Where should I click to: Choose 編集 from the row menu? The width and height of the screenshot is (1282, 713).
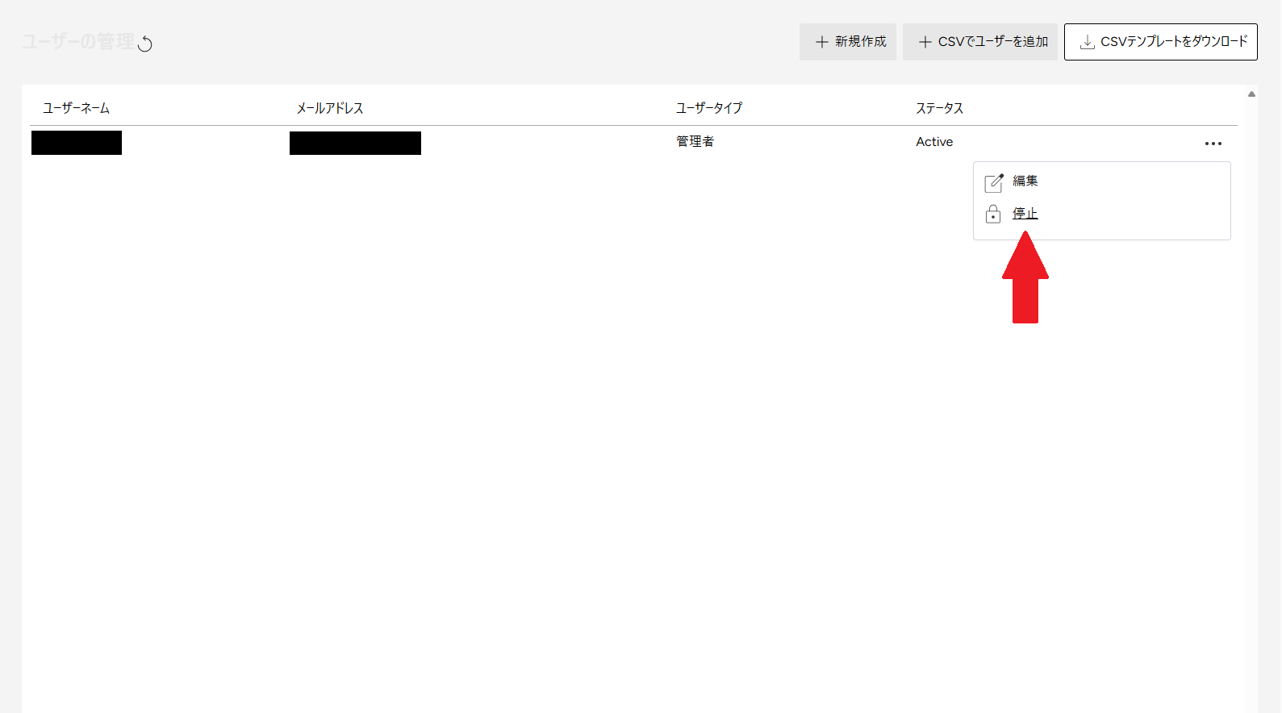(1025, 181)
